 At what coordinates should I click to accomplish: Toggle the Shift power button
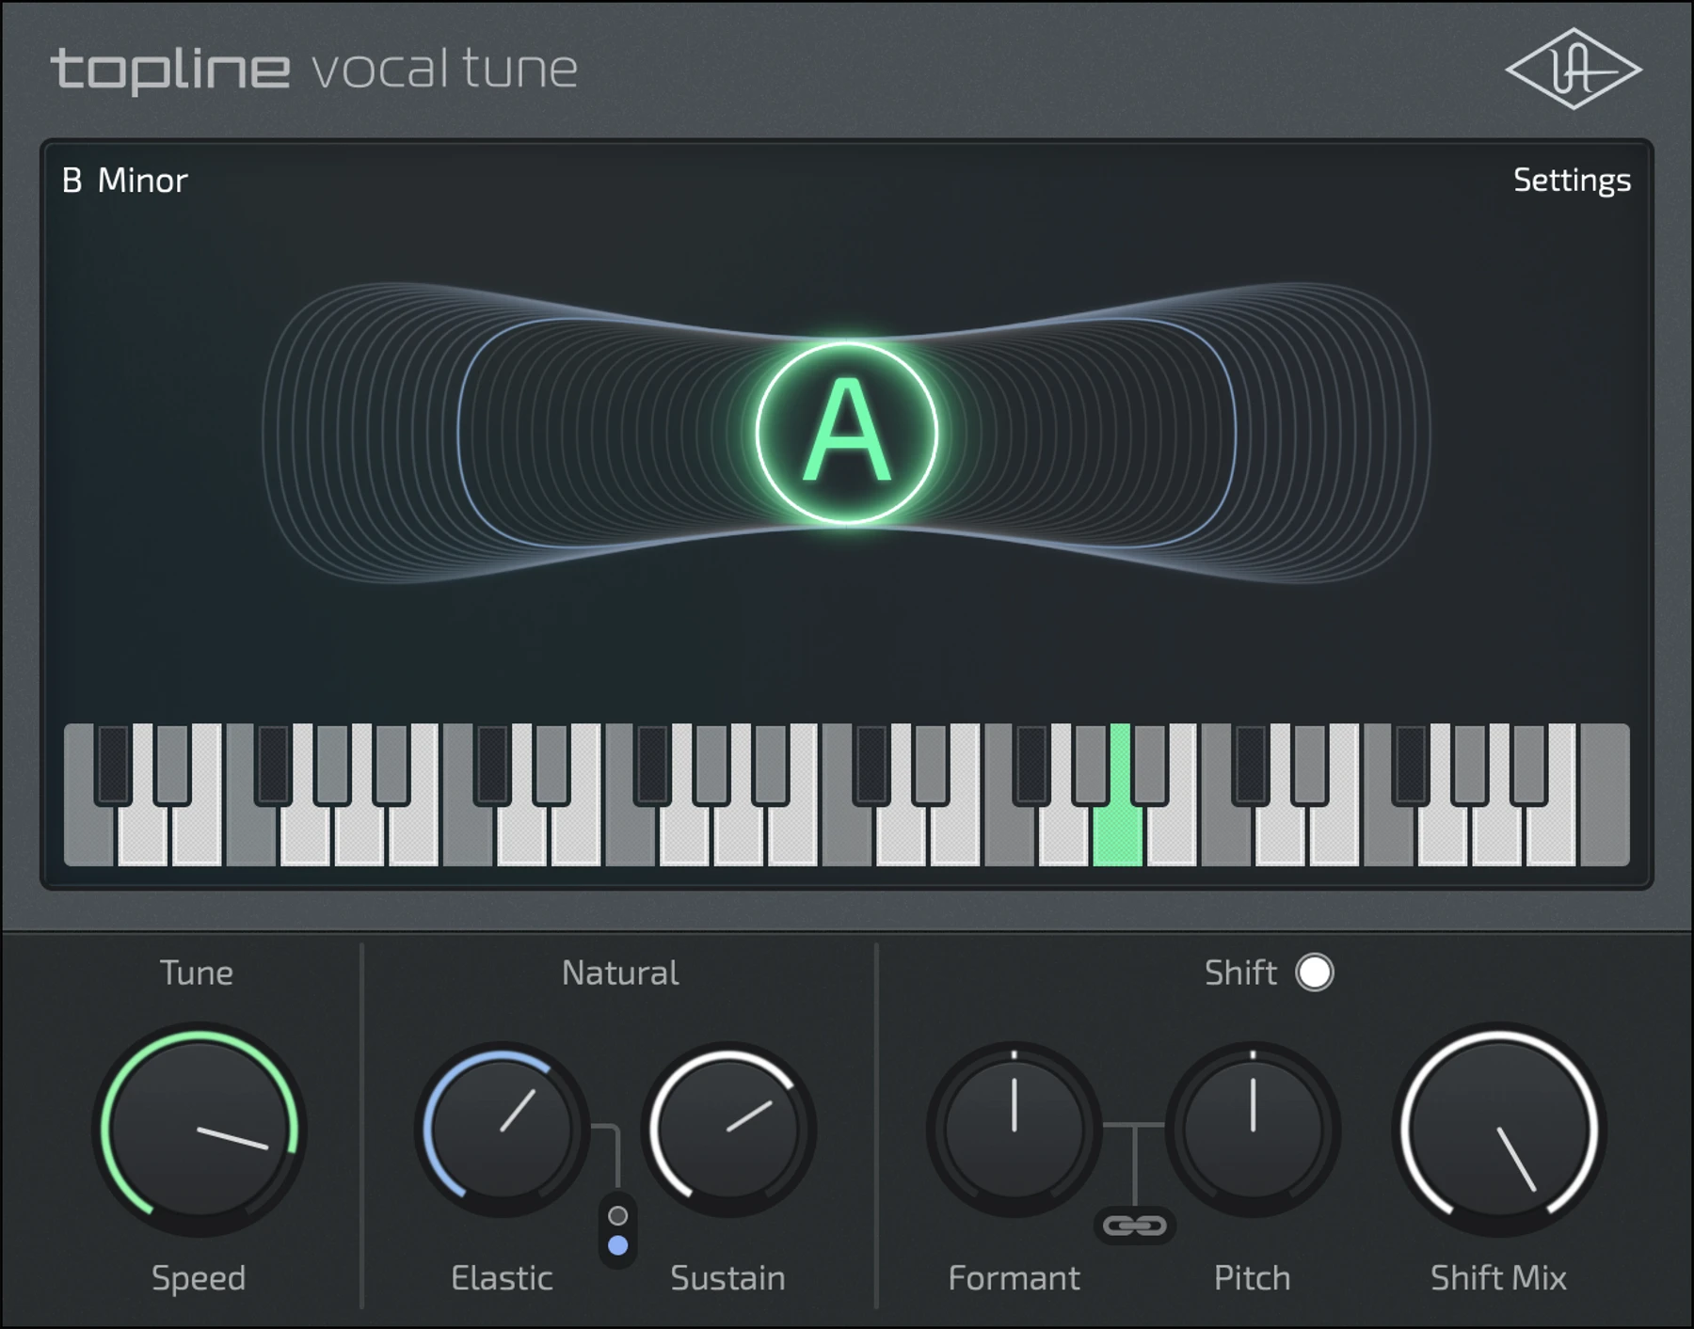coord(1314,972)
